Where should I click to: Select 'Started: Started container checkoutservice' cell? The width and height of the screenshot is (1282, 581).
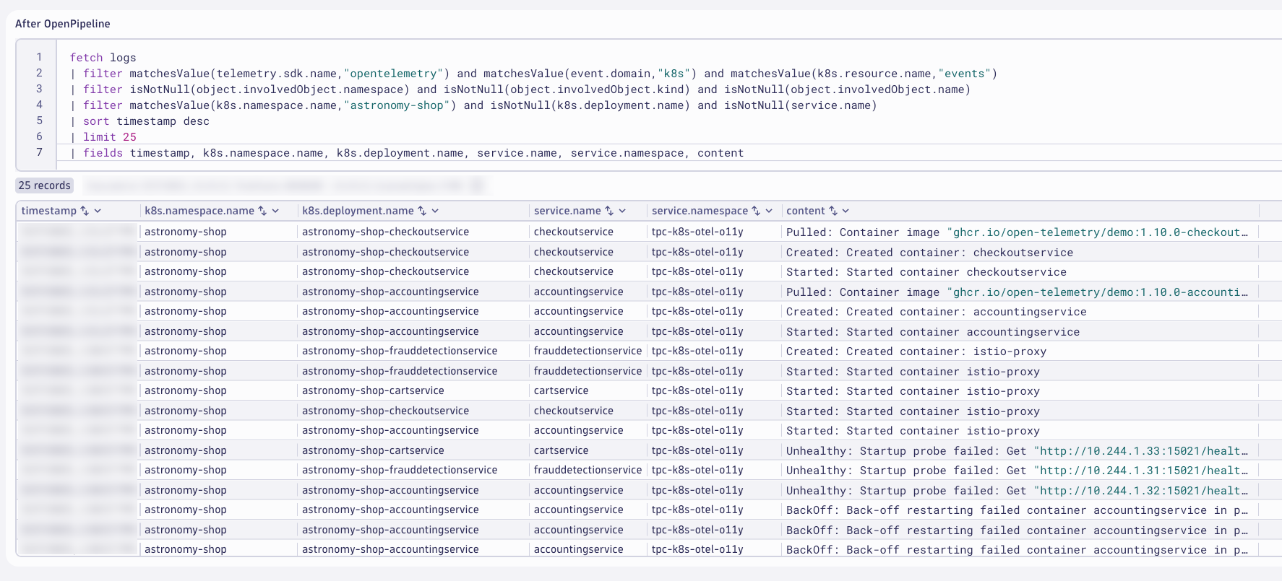click(x=926, y=272)
